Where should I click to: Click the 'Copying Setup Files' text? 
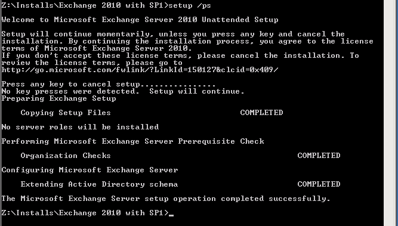click(66, 113)
